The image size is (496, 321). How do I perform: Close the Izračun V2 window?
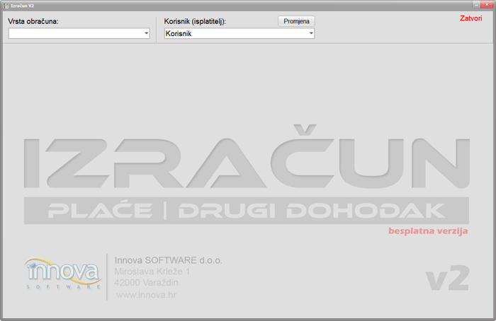[x=487, y=4]
